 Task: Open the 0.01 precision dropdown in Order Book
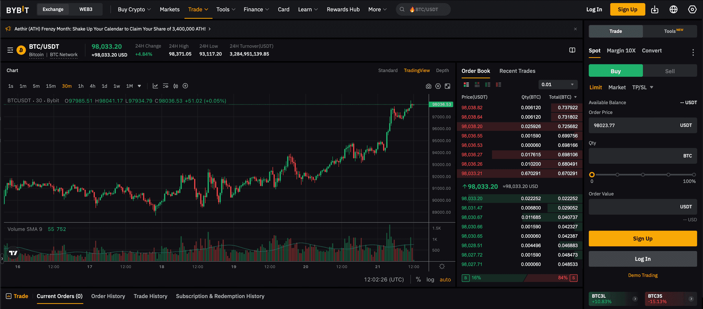558,84
